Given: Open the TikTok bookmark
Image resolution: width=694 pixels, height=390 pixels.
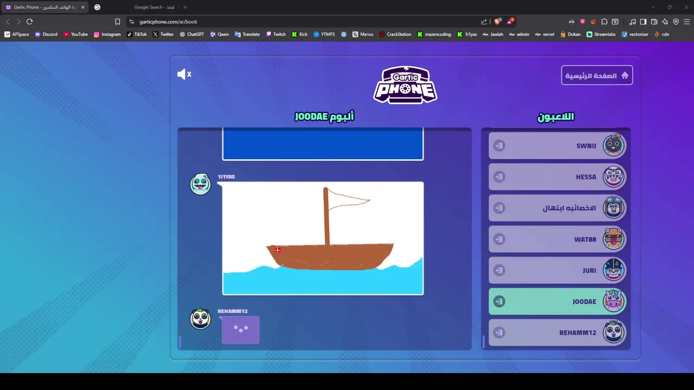Looking at the screenshot, I should point(137,34).
